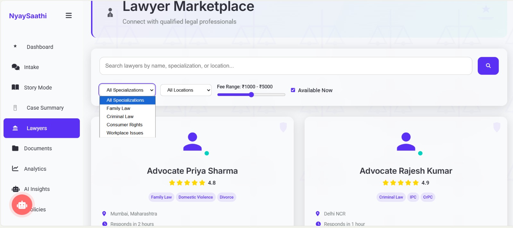The width and height of the screenshot is (513, 228).
Task: Close the All Specializations dropdown box
Action: click(127, 90)
